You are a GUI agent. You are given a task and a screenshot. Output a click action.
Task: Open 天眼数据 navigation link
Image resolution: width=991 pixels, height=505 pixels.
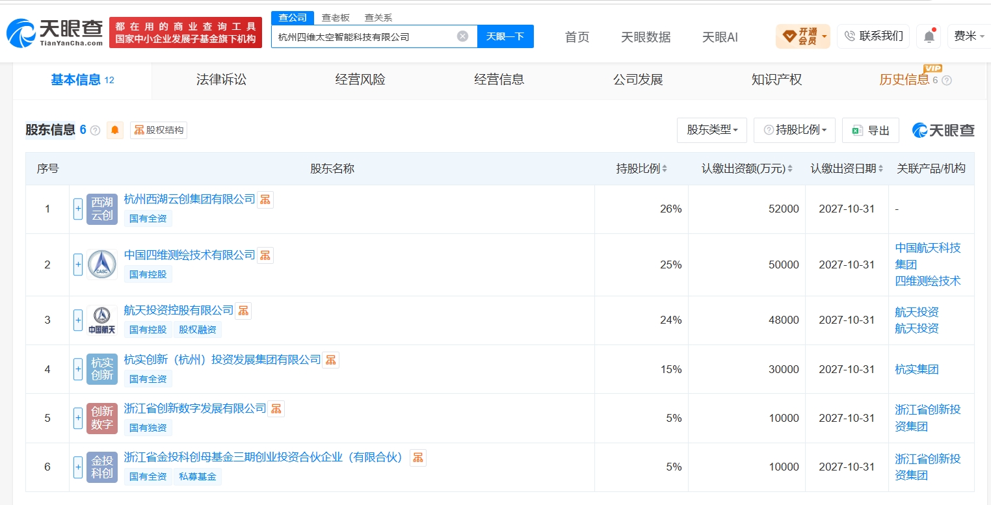pyautogui.click(x=646, y=37)
